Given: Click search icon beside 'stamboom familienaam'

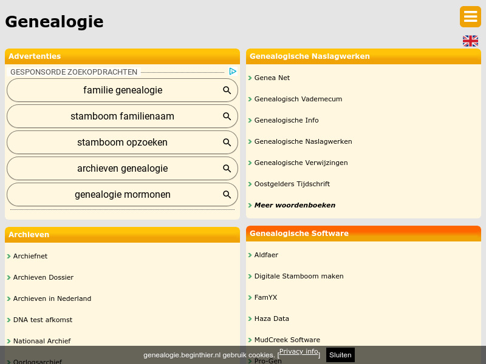Looking at the screenshot, I should [227, 116].
